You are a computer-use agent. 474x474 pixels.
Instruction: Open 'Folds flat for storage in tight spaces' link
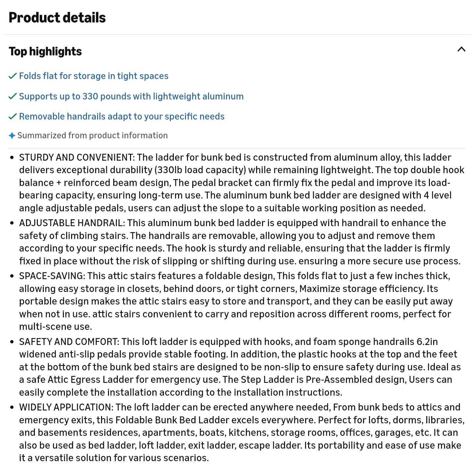click(x=93, y=76)
